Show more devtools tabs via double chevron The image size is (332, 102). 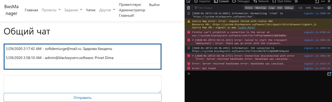click(x=296, y=1)
